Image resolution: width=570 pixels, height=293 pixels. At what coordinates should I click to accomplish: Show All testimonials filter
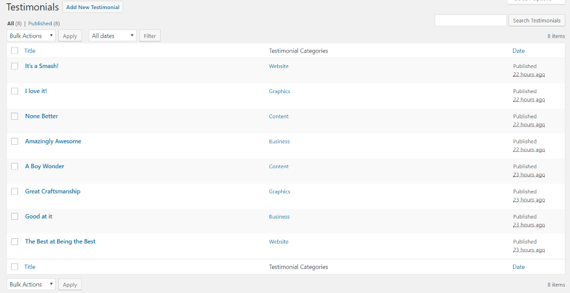(x=10, y=23)
